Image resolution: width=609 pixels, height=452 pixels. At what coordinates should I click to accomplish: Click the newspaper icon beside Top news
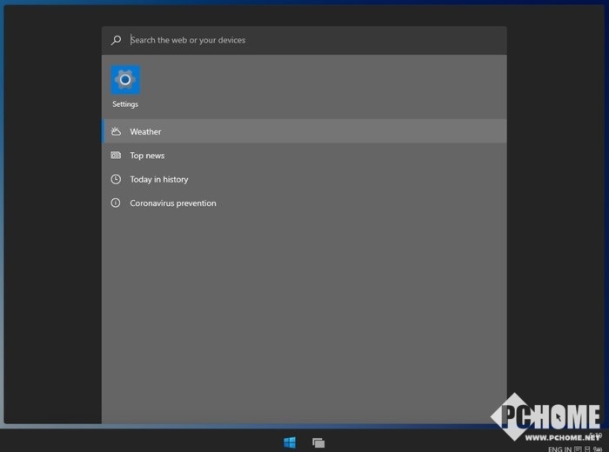click(x=116, y=156)
